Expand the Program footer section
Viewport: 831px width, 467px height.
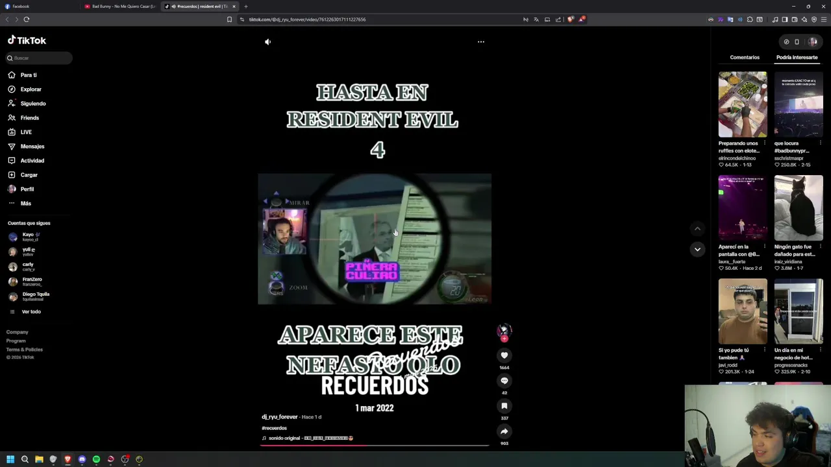coord(16,341)
